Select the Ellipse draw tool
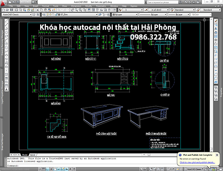This screenshot has height=171, width=223. point(7,55)
